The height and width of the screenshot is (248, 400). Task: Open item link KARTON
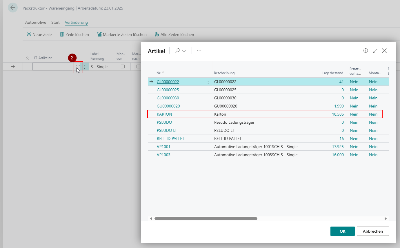click(x=164, y=114)
